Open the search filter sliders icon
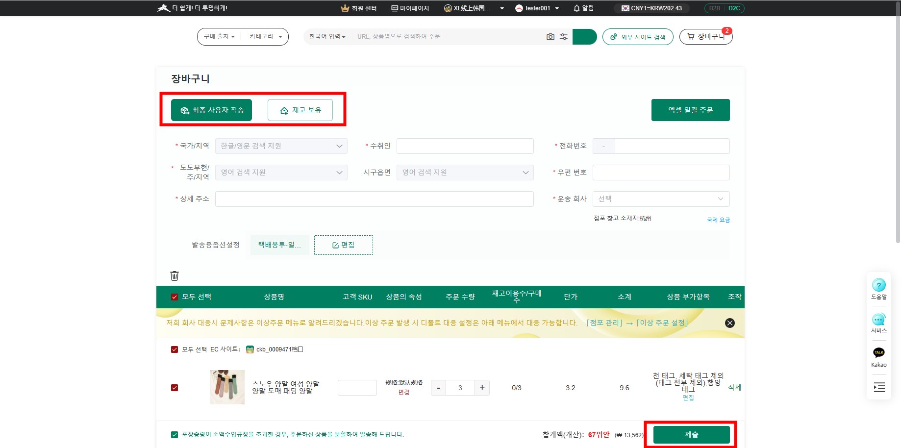Image resolution: width=901 pixels, height=448 pixels. 564,37
